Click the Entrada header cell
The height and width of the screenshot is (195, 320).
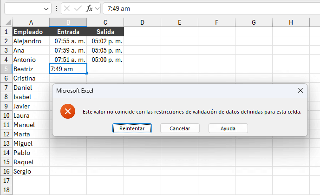(x=68, y=32)
